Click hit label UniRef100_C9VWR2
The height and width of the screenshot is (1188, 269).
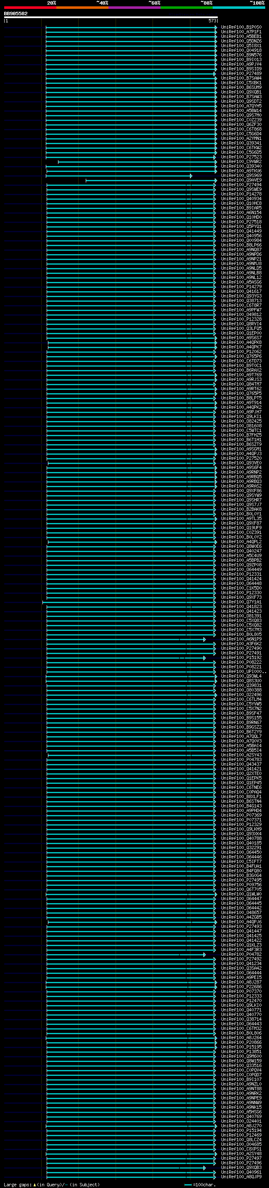coord(241,161)
